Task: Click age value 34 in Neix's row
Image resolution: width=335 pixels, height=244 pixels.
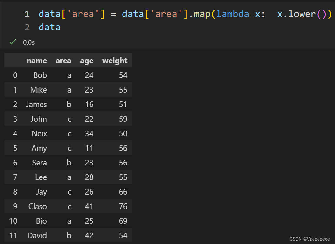Action: click(89, 133)
